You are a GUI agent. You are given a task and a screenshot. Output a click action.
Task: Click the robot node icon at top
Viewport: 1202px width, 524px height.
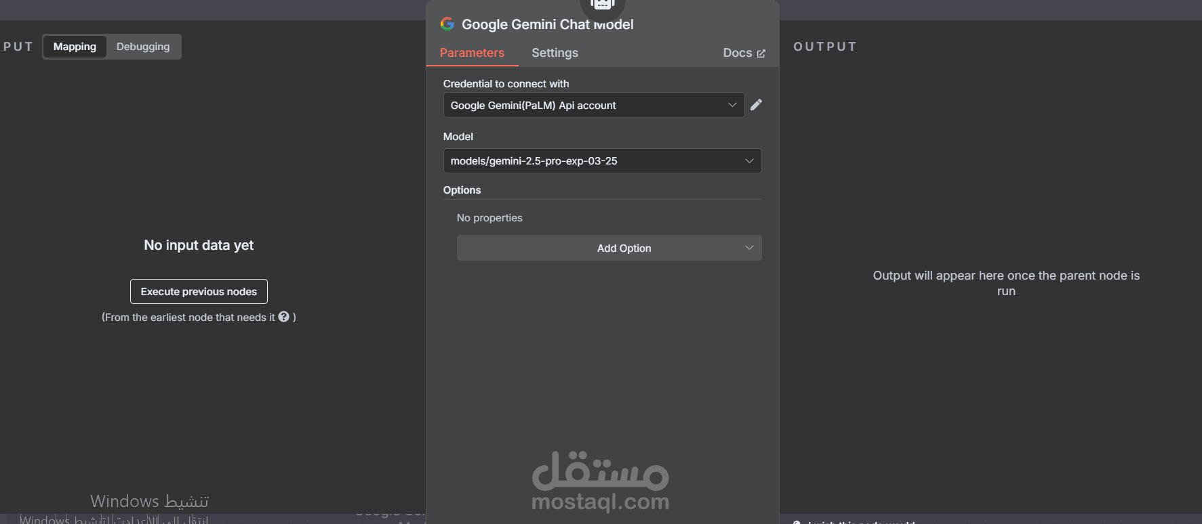[602, 5]
